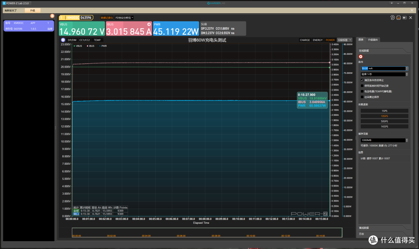
Task: Select the 数据记录仪 mode tab
Action: (x=107, y=18)
